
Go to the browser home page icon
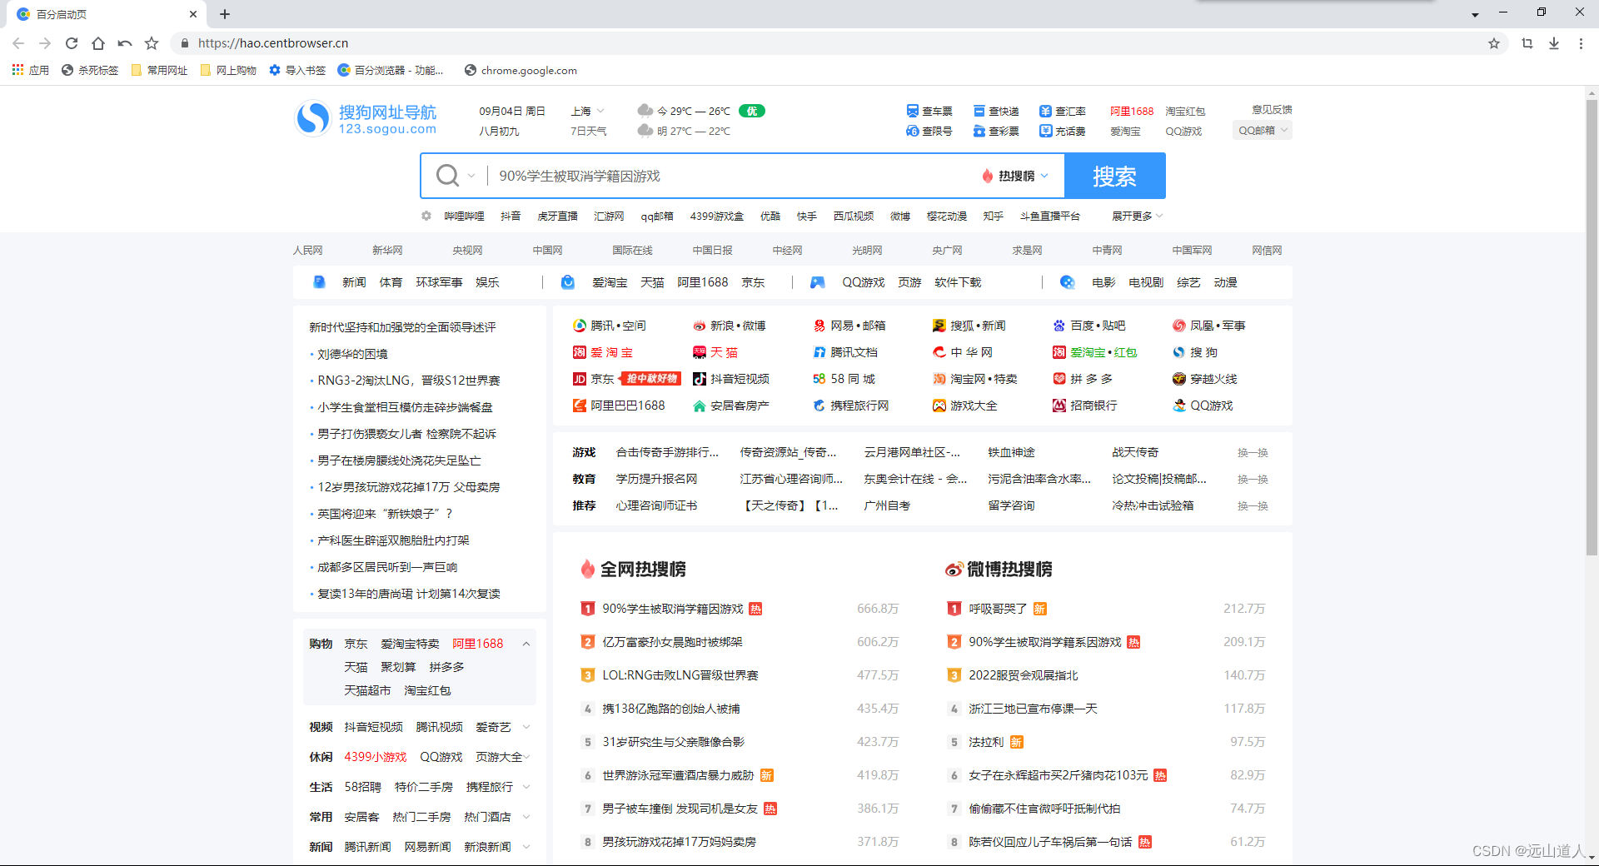tap(98, 43)
